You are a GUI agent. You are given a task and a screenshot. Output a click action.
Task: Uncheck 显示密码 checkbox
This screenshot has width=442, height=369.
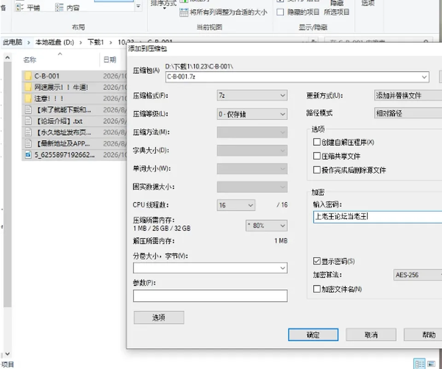pyautogui.click(x=317, y=261)
